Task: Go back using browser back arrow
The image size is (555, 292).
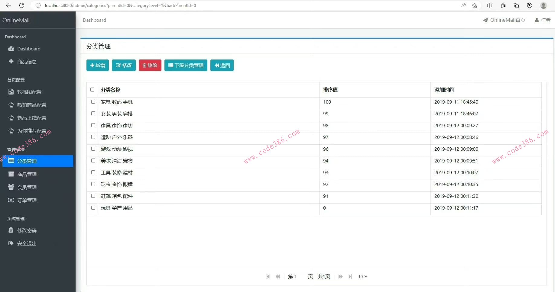Action: [8, 5]
